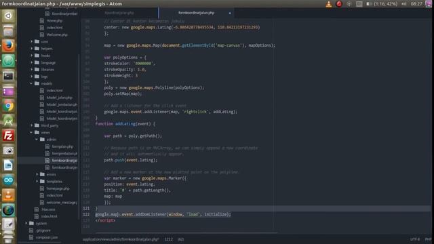Click the VLC cone tray indicator
434x244 pixels.
[x=329, y=4]
